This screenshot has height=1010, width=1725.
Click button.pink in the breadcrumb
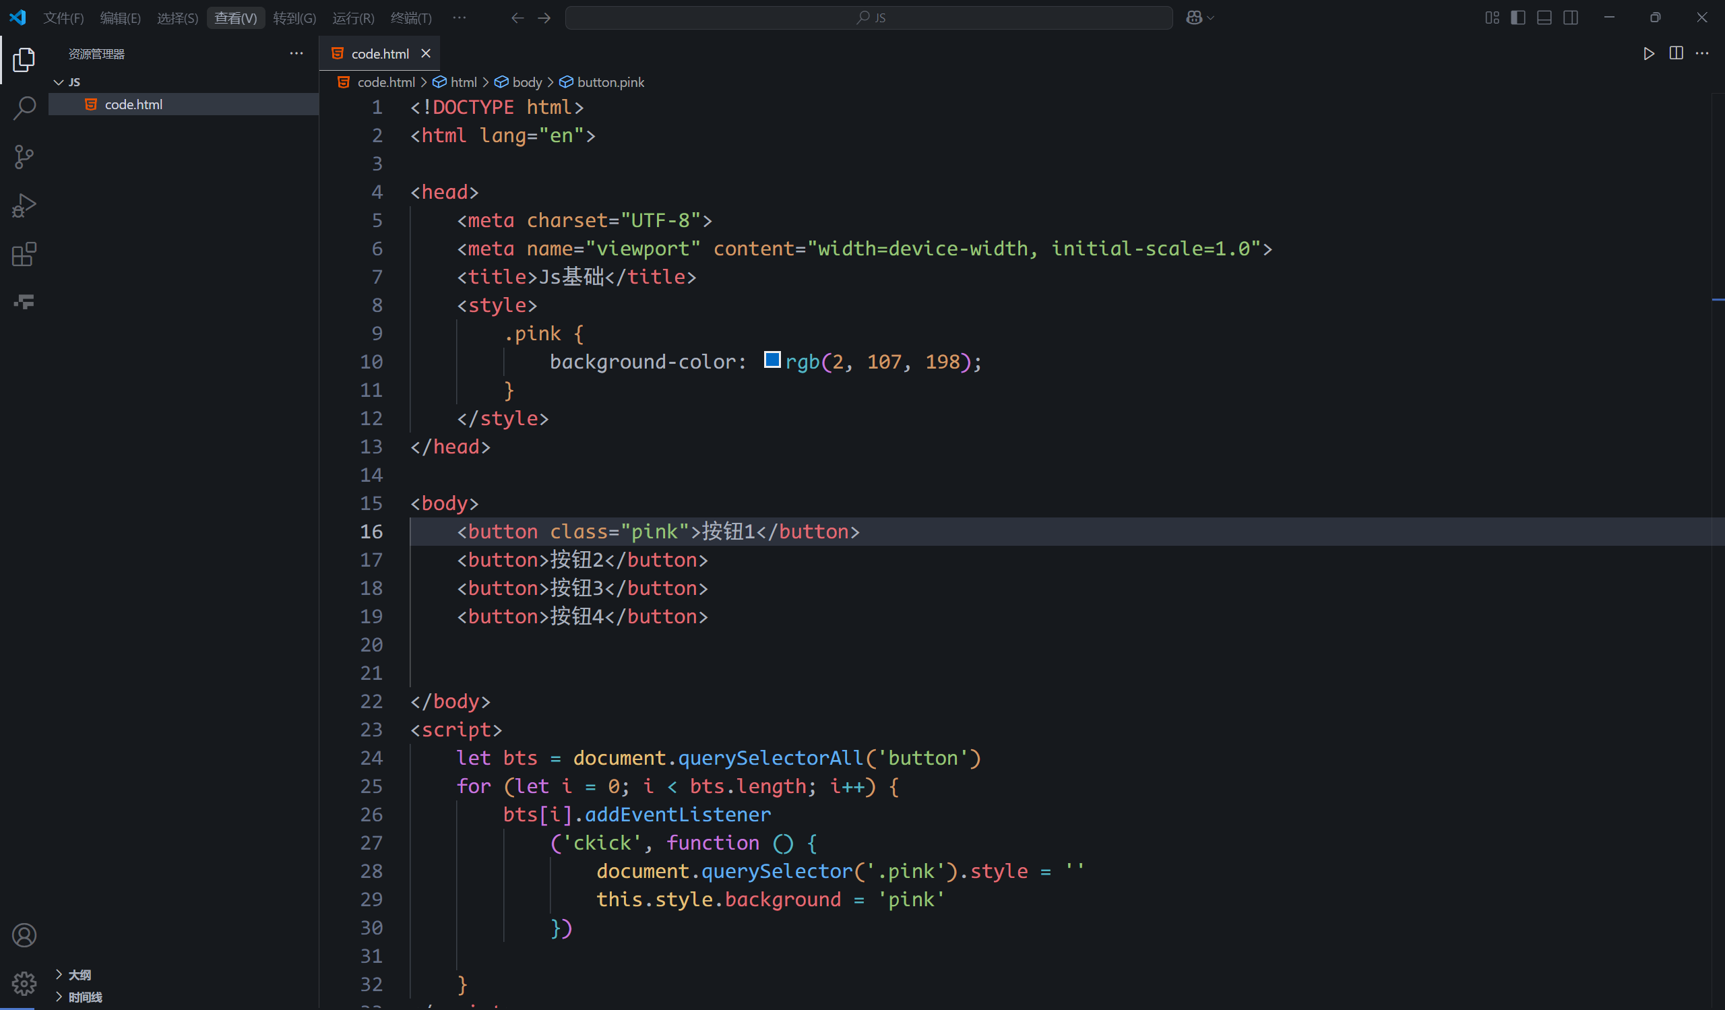pos(610,82)
